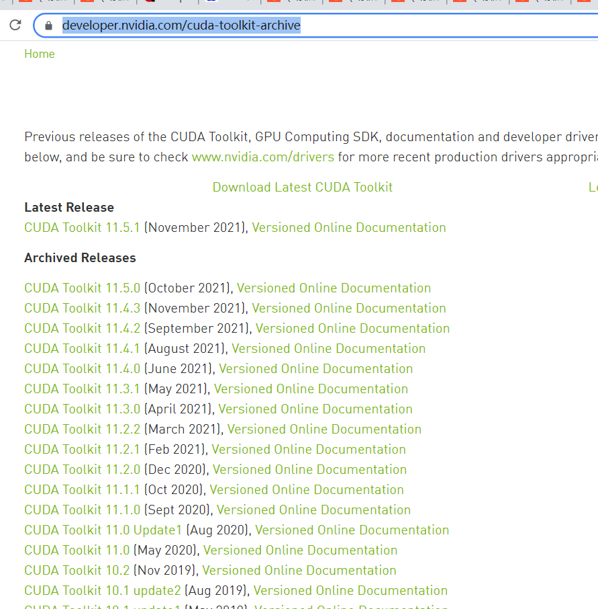Viewport: 598px width, 609px height.
Task: Select CUDA Toolkit 11.0 Update1 link
Action: [103, 530]
